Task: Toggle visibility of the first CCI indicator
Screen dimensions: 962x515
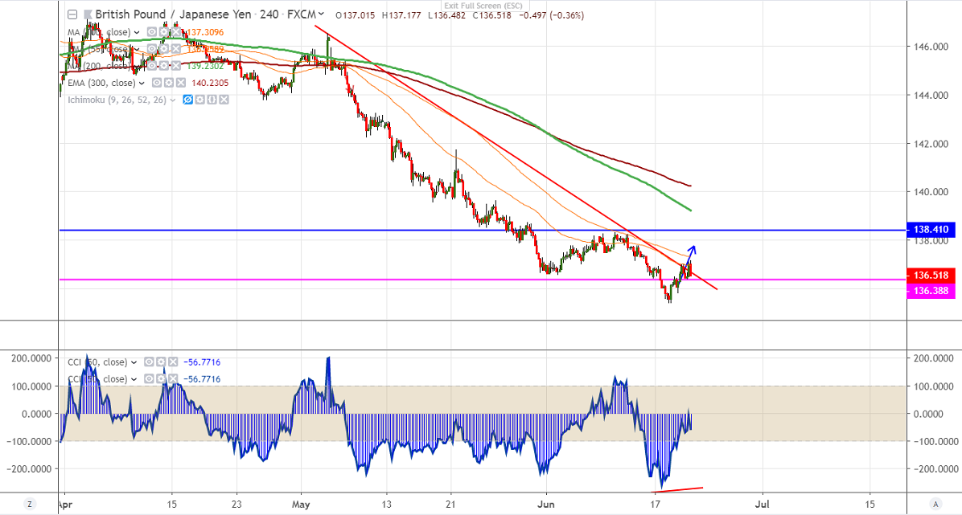Action: click(x=149, y=362)
